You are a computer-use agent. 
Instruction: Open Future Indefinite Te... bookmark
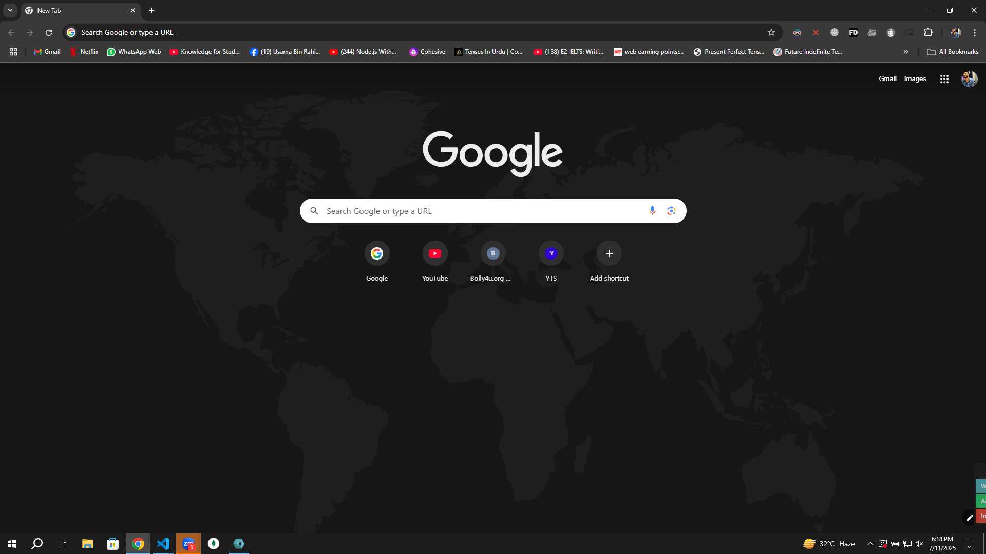808,52
